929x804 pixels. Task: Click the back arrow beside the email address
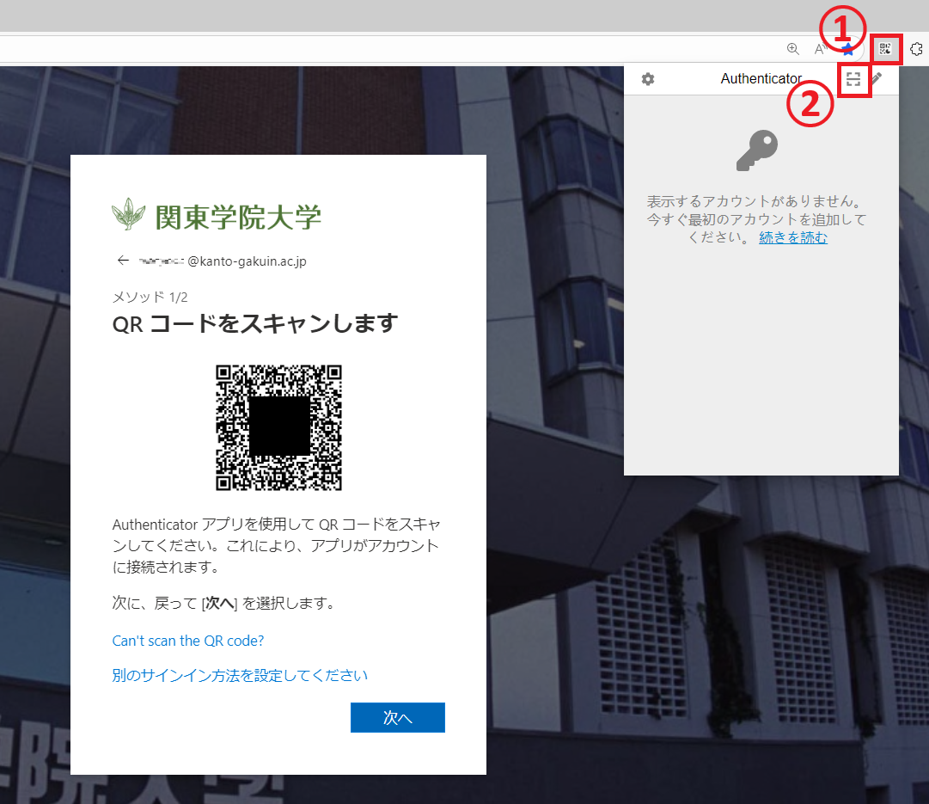(123, 261)
